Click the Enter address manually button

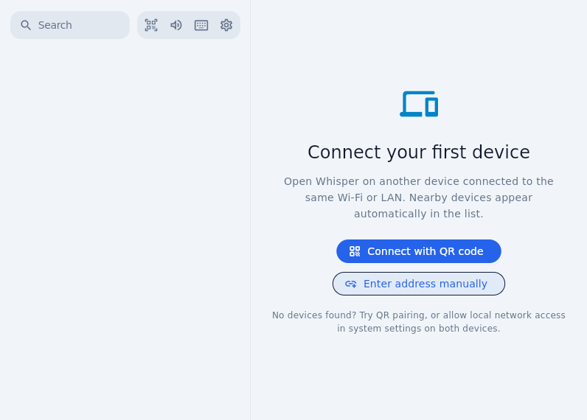click(x=419, y=284)
